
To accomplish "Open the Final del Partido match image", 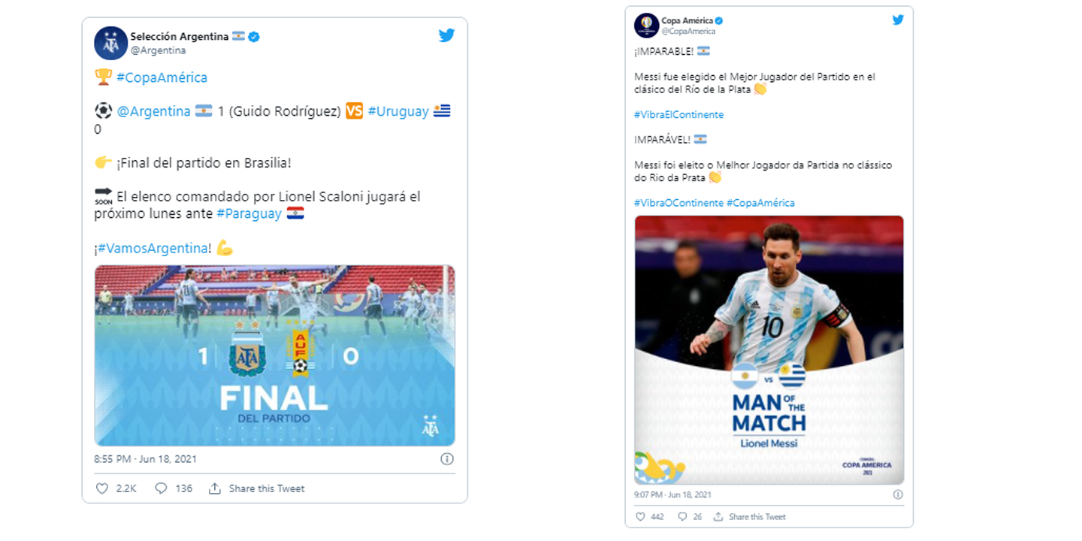I will click(275, 355).
